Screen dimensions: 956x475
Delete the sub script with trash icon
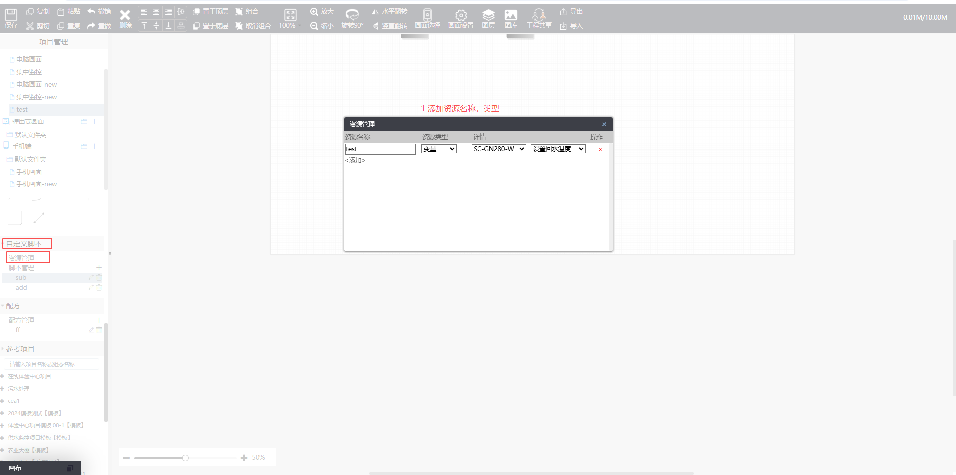point(99,278)
